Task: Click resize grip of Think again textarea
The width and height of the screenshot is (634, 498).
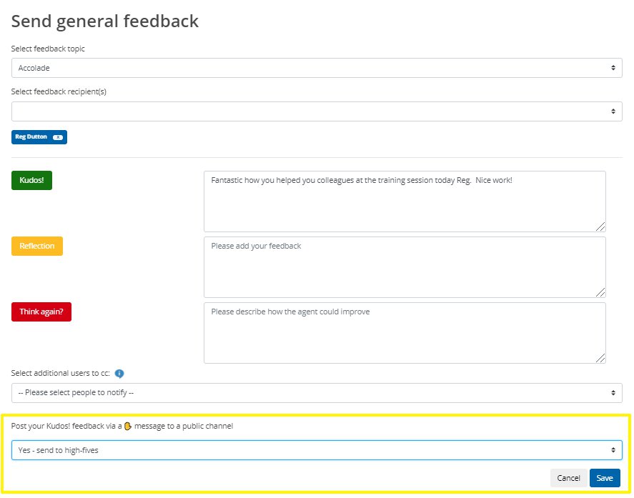Action: click(600, 358)
